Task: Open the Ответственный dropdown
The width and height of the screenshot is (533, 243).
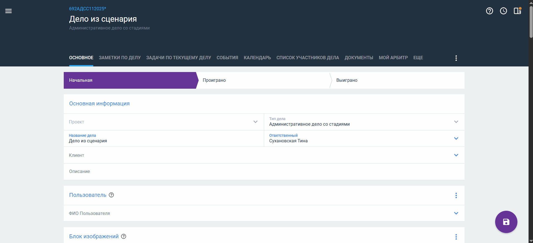Action: coord(456,138)
